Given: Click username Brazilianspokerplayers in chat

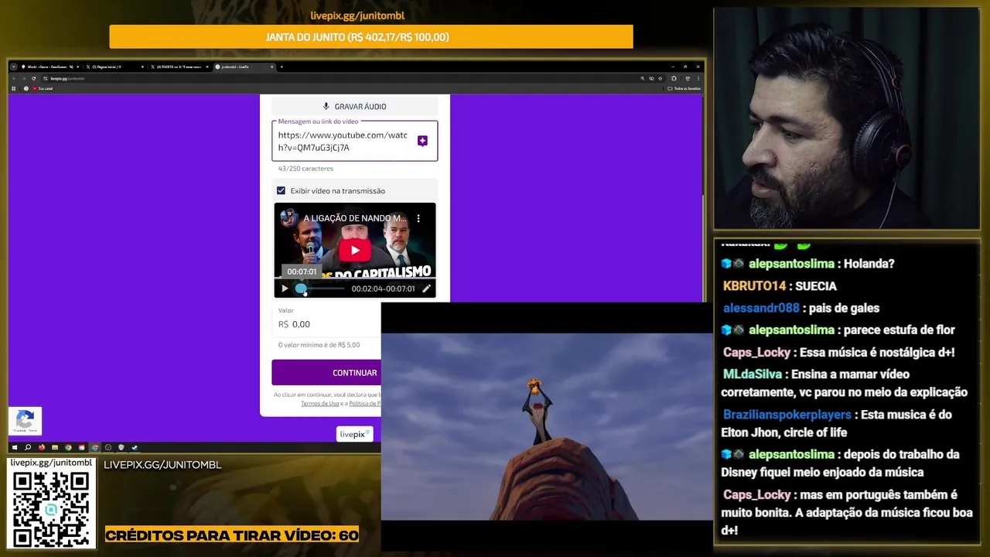Looking at the screenshot, I should point(787,415).
